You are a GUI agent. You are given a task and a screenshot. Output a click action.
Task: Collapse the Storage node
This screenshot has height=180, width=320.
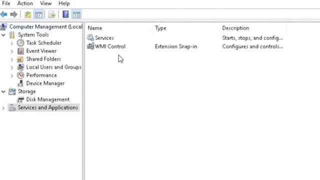tap(3, 91)
